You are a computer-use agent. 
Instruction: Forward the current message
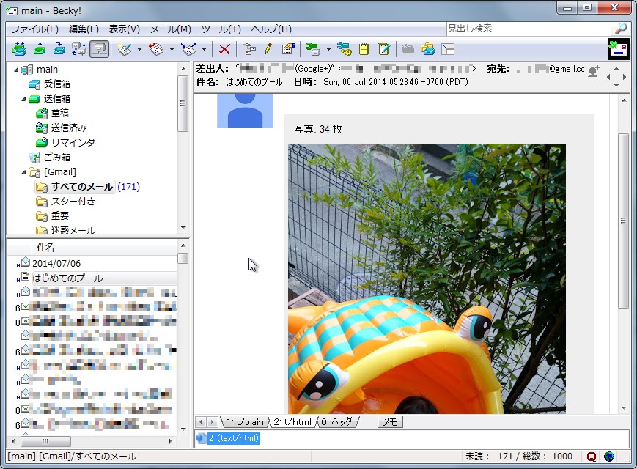click(189, 49)
